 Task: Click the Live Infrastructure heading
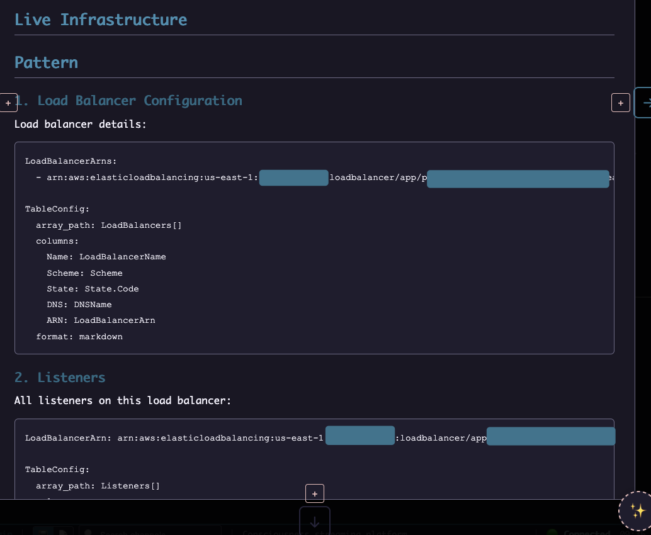[101, 20]
